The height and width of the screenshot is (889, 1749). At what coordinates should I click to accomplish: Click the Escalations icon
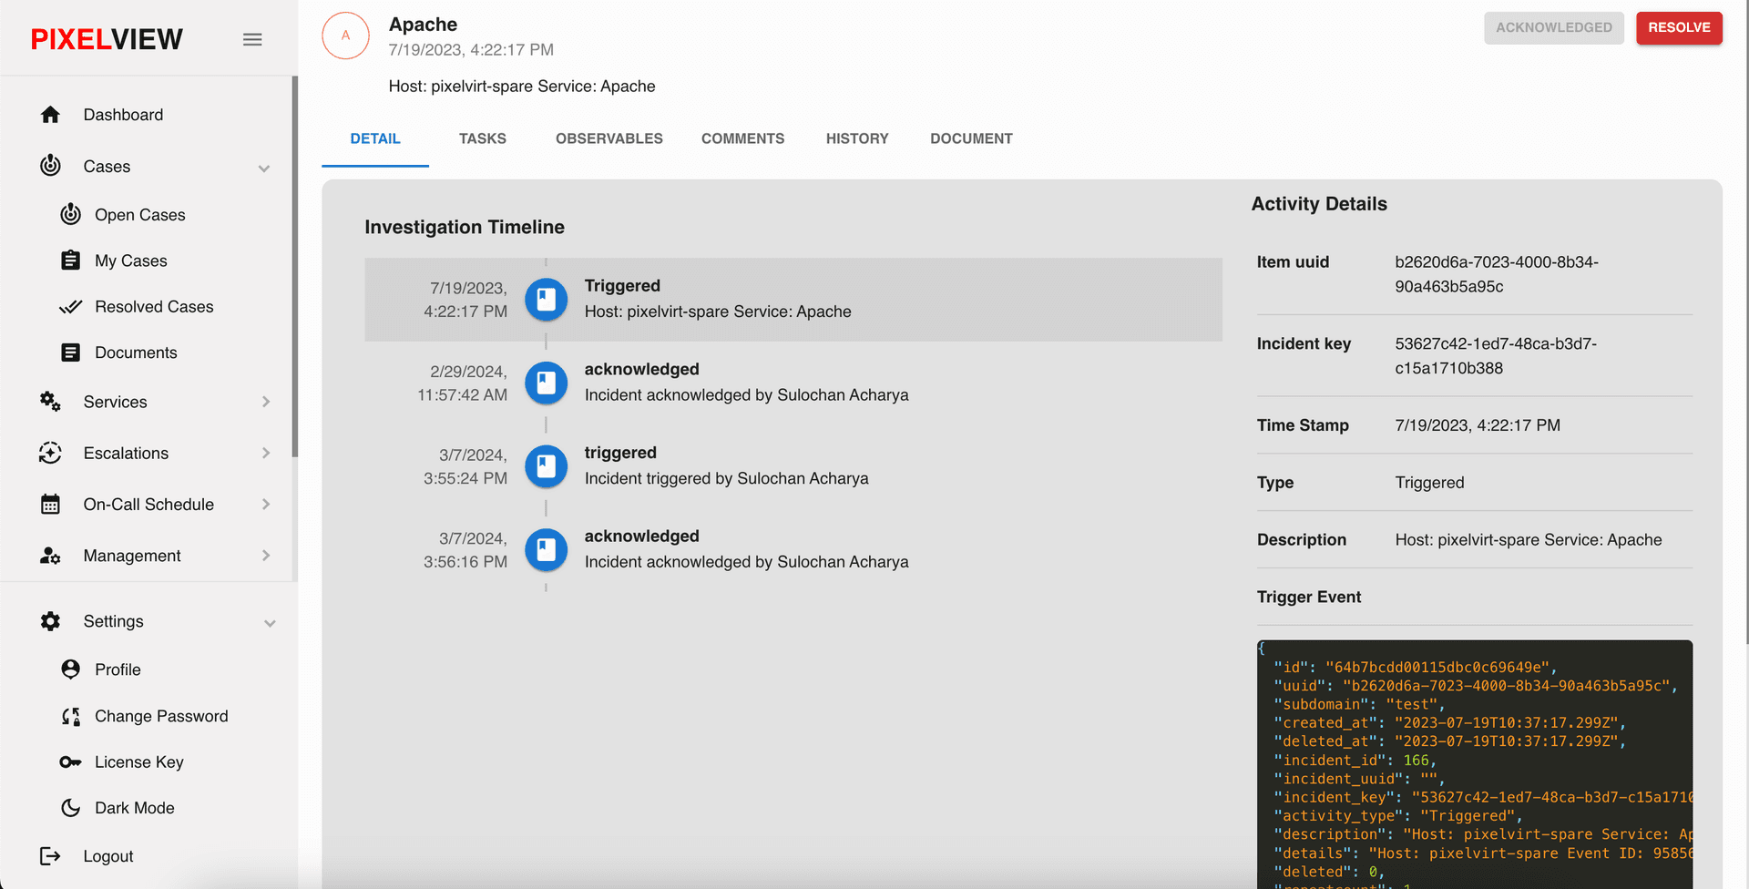pyautogui.click(x=50, y=453)
